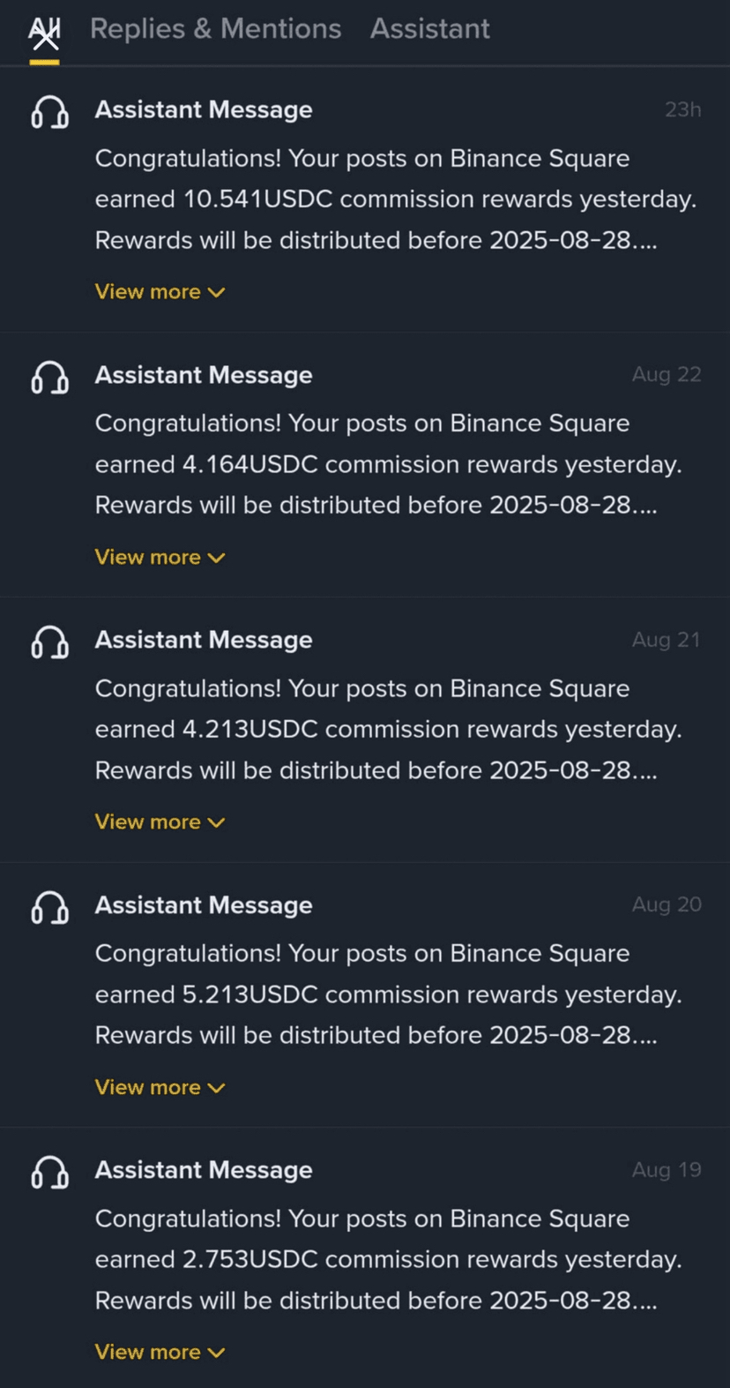This screenshot has width=730, height=1388.
Task: Click the Aug 19 timestamp
Action: pos(667,1170)
